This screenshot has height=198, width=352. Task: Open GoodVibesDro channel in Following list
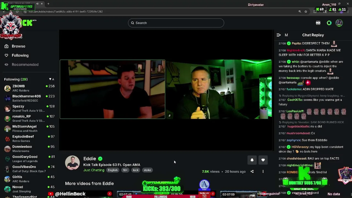coord(24,167)
